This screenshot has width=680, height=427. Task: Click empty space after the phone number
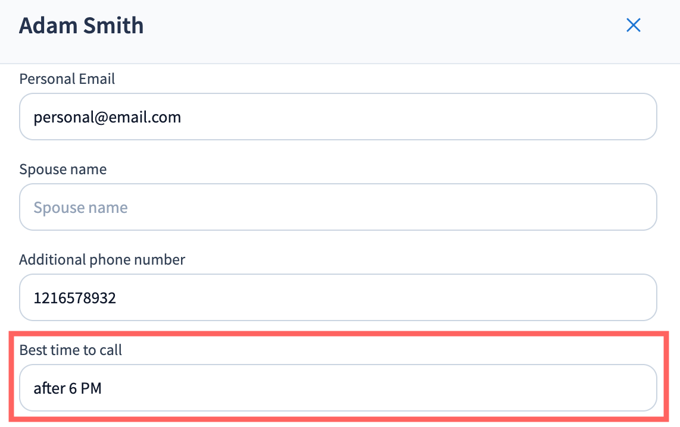point(387,297)
